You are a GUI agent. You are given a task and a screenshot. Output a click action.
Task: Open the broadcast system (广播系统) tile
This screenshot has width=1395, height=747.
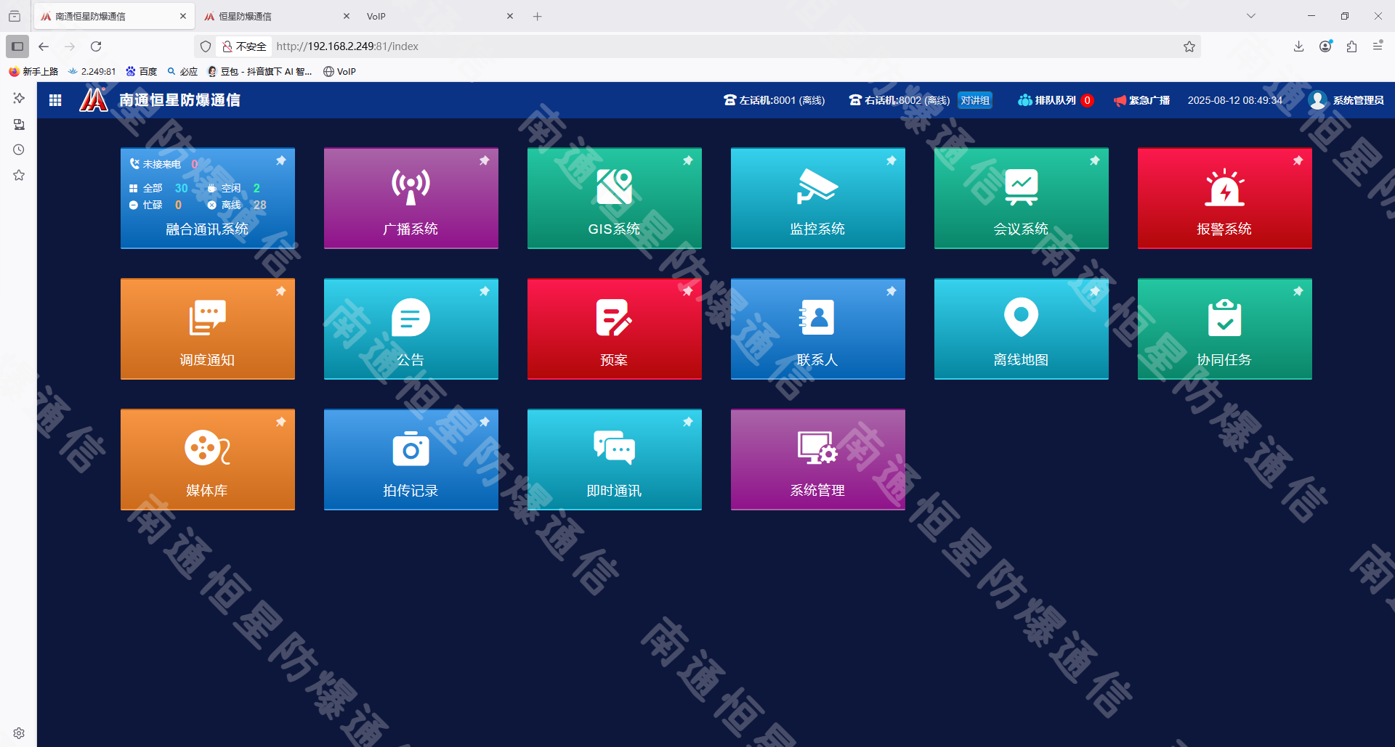tap(411, 198)
